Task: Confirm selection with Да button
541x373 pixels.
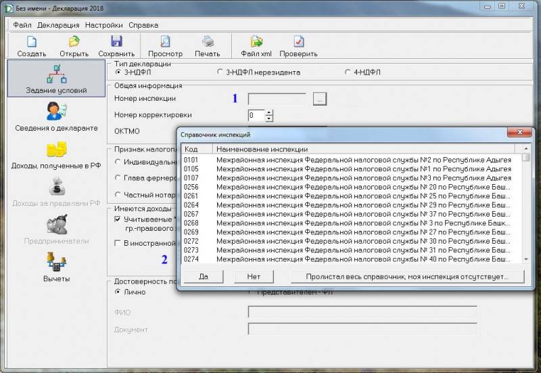Action: 203,276
